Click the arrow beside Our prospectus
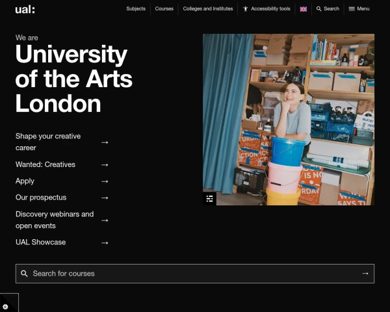Image resolution: width=390 pixels, height=312 pixels. 105,198
